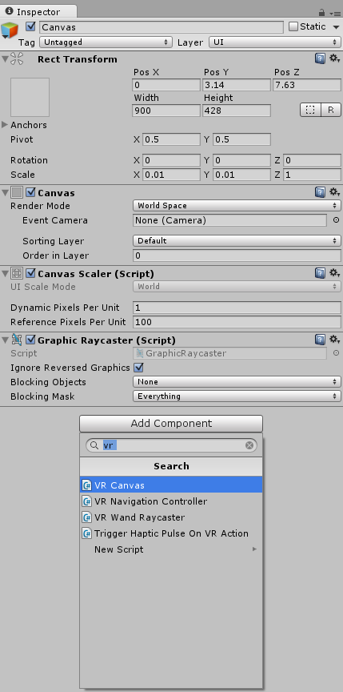Toggle raw edit mode R button
The width and height of the screenshot is (343, 692).
click(331, 110)
